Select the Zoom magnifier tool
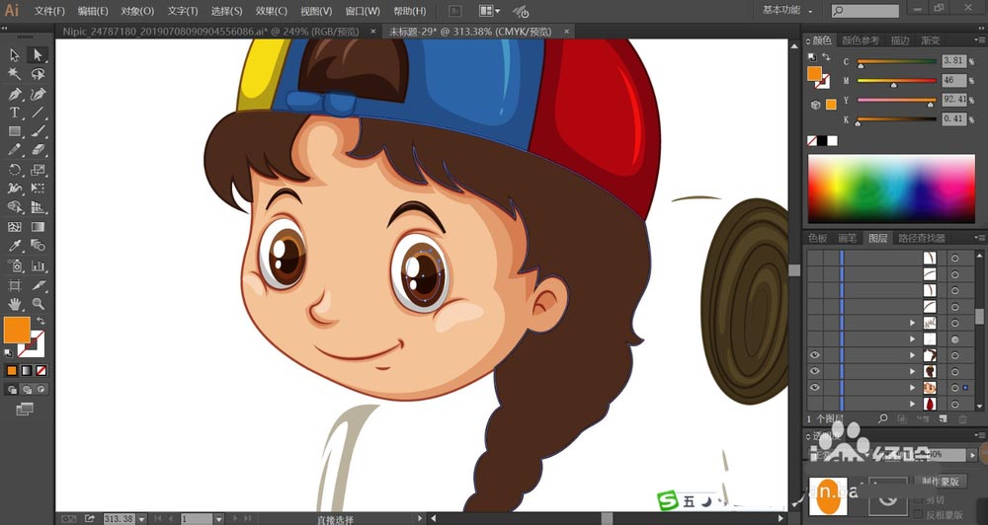Screen dimensions: 988x525 tap(39, 304)
